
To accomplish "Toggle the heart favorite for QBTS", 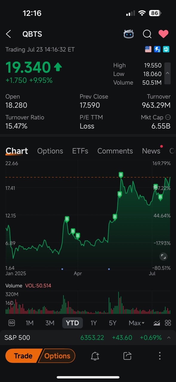I will tap(163, 34).
